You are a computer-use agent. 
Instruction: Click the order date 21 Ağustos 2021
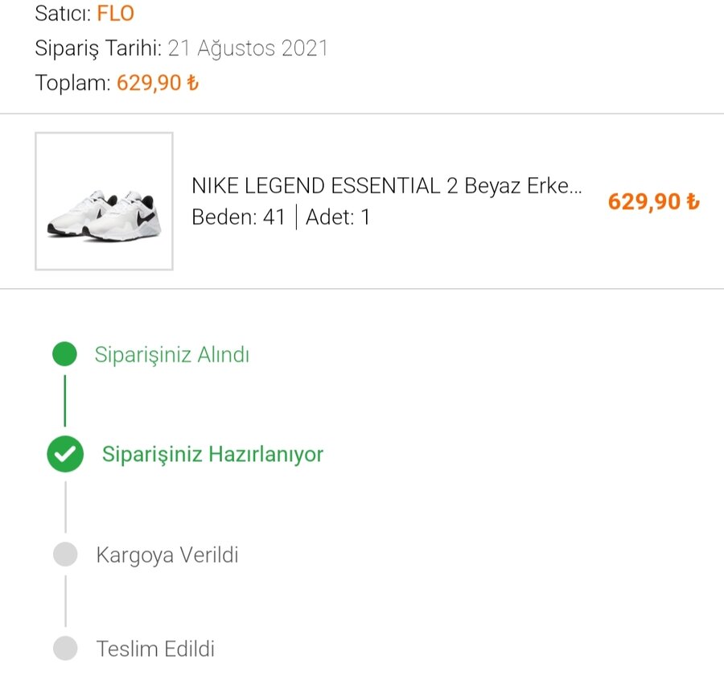point(248,48)
